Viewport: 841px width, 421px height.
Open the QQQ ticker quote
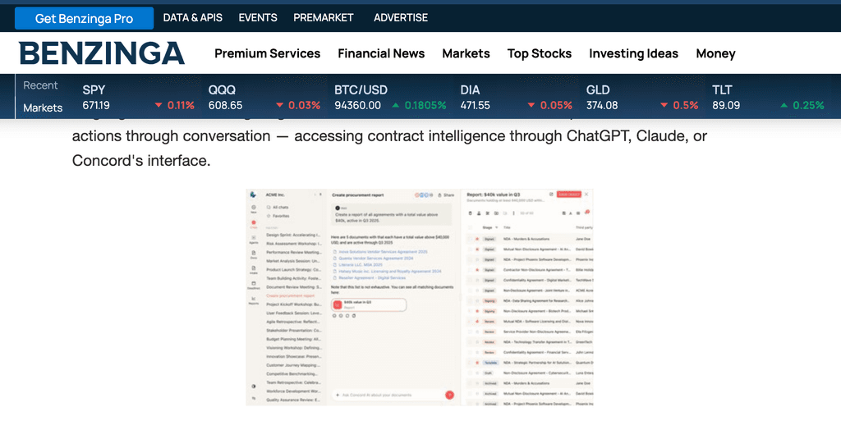tap(222, 90)
